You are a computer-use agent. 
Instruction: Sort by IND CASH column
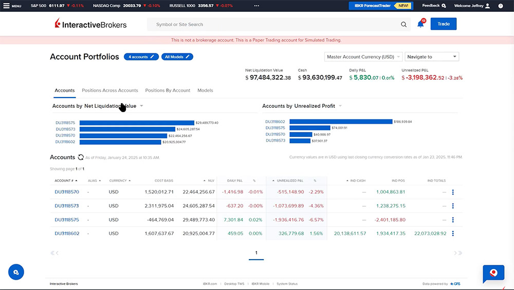[x=356, y=181]
